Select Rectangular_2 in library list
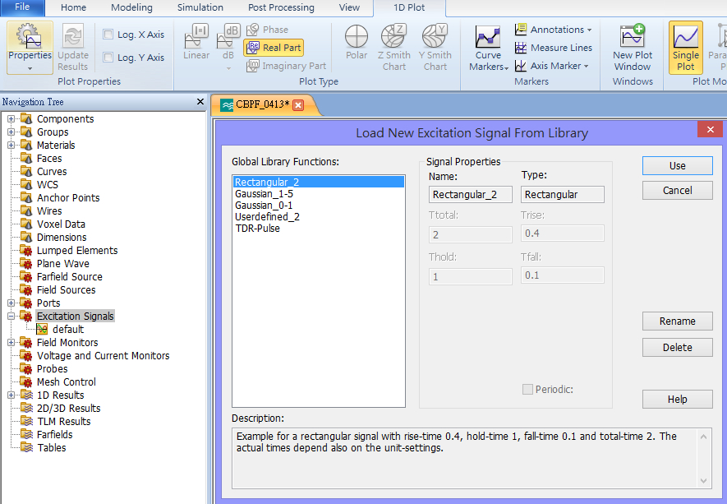Screen dimensions: 727x504 pyautogui.click(x=319, y=182)
